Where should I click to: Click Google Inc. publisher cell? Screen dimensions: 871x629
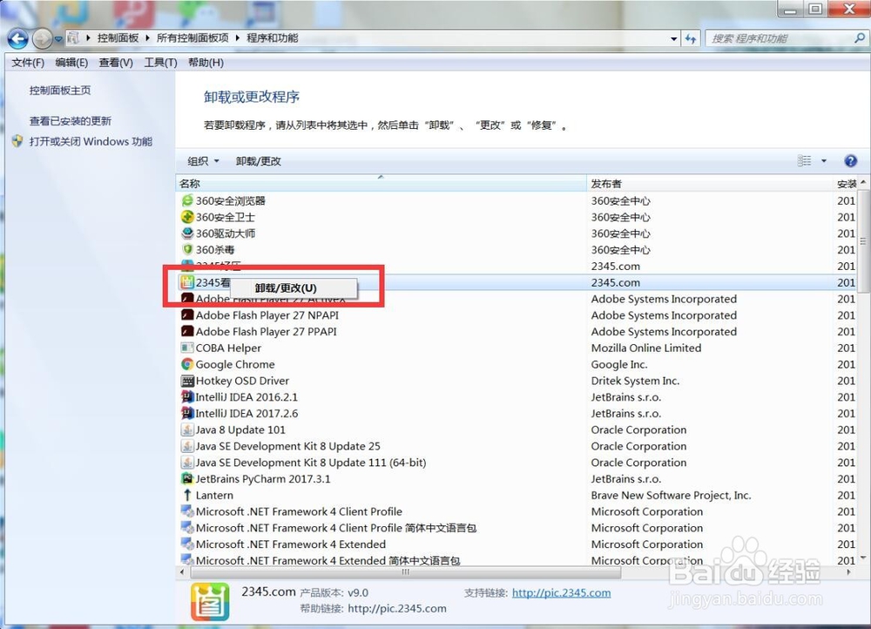point(618,364)
